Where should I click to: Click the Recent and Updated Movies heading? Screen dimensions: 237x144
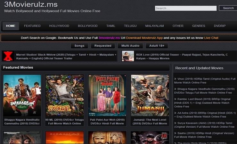tap(199, 68)
